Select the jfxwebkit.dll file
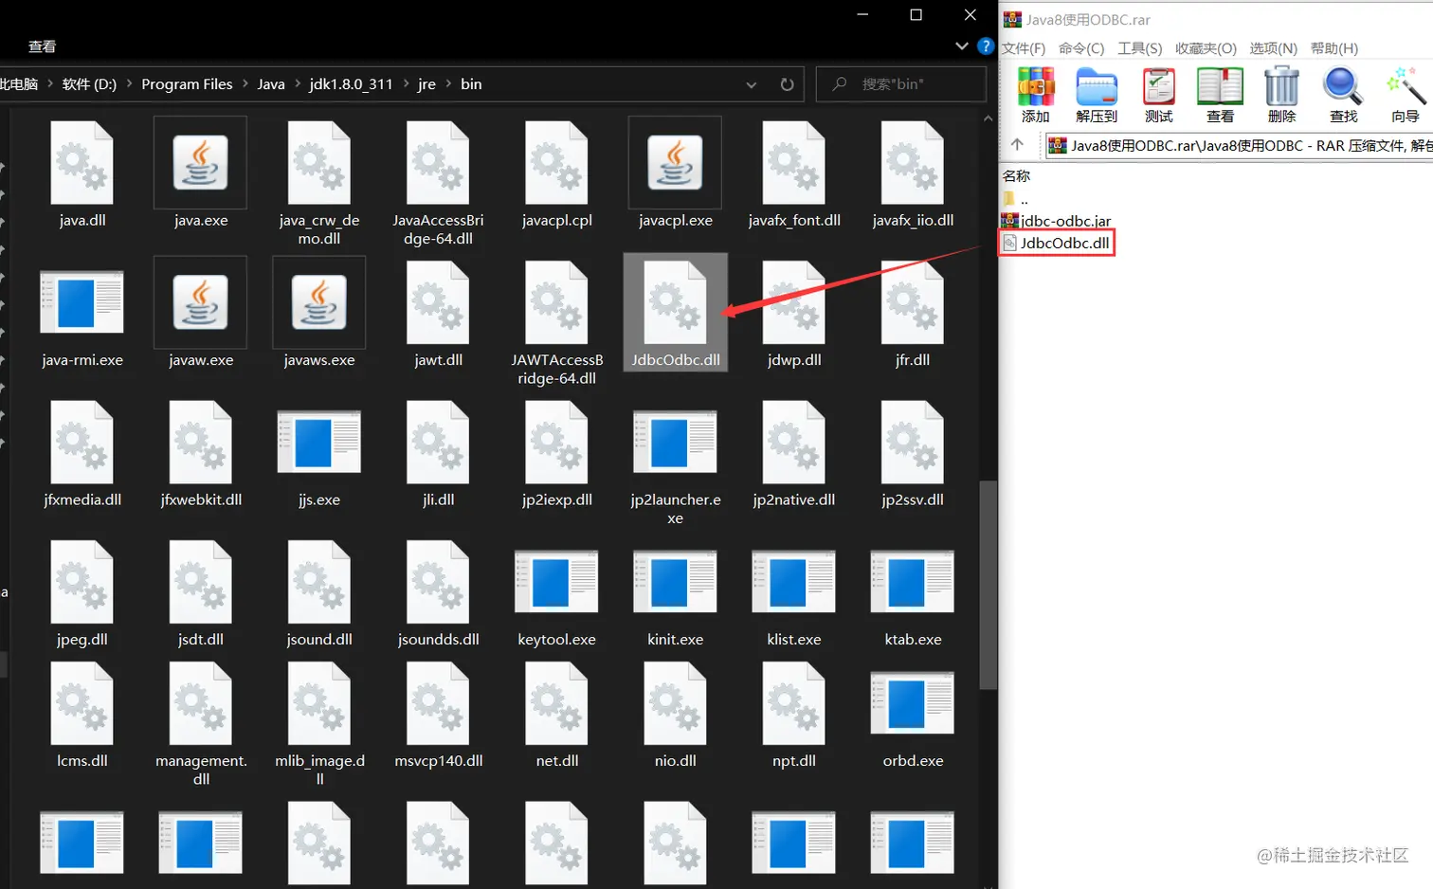This screenshot has width=1433, height=889. [x=201, y=455]
